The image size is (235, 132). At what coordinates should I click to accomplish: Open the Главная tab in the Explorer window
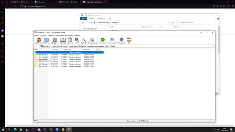click(x=91, y=19)
